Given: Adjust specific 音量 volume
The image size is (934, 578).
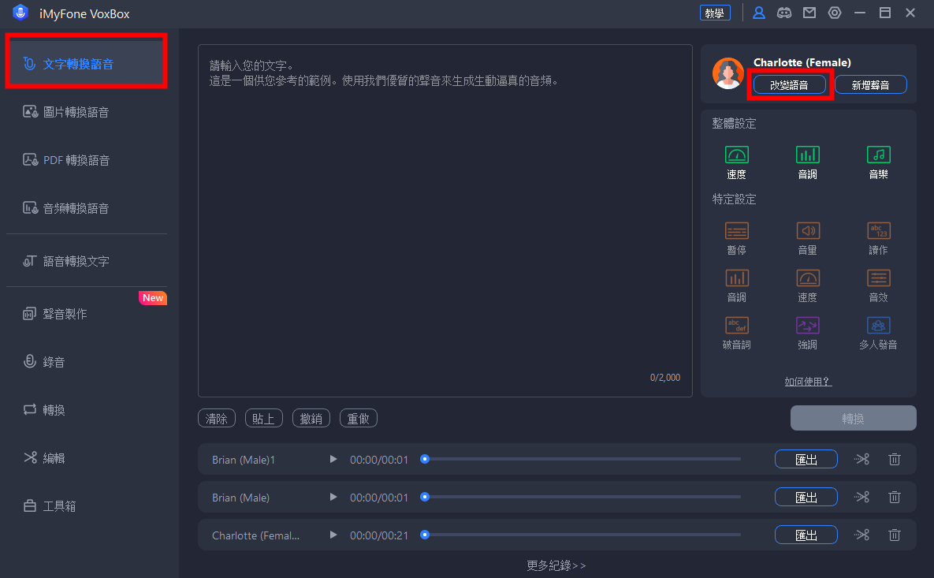Looking at the screenshot, I should tap(807, 238).
